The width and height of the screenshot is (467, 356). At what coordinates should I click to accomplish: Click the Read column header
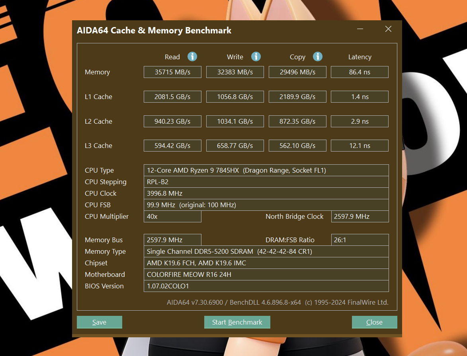[172, 57]
